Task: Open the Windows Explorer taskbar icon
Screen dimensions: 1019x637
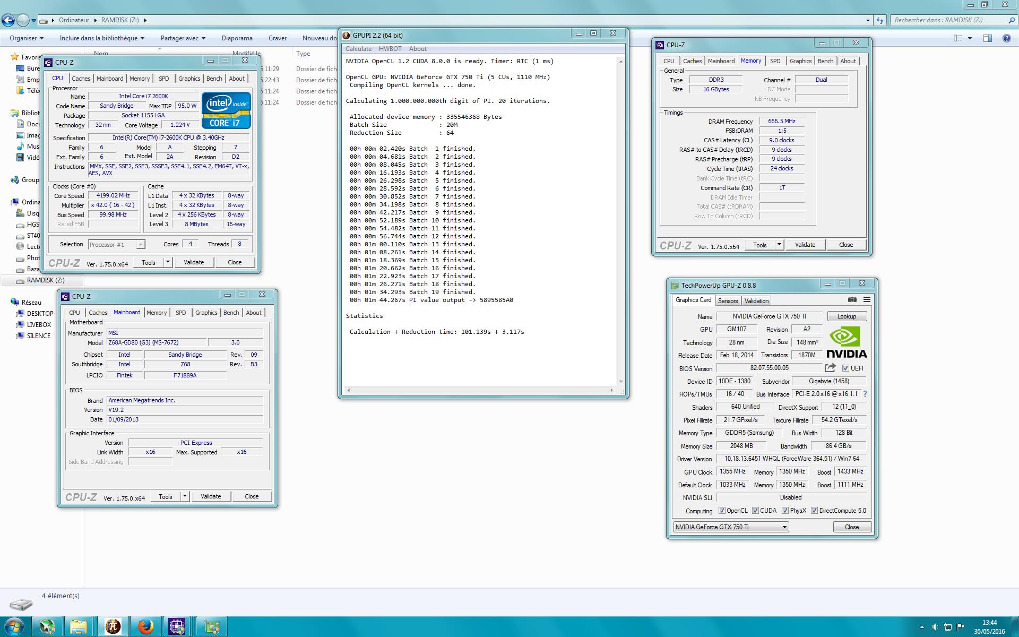Action: (79, 626)
